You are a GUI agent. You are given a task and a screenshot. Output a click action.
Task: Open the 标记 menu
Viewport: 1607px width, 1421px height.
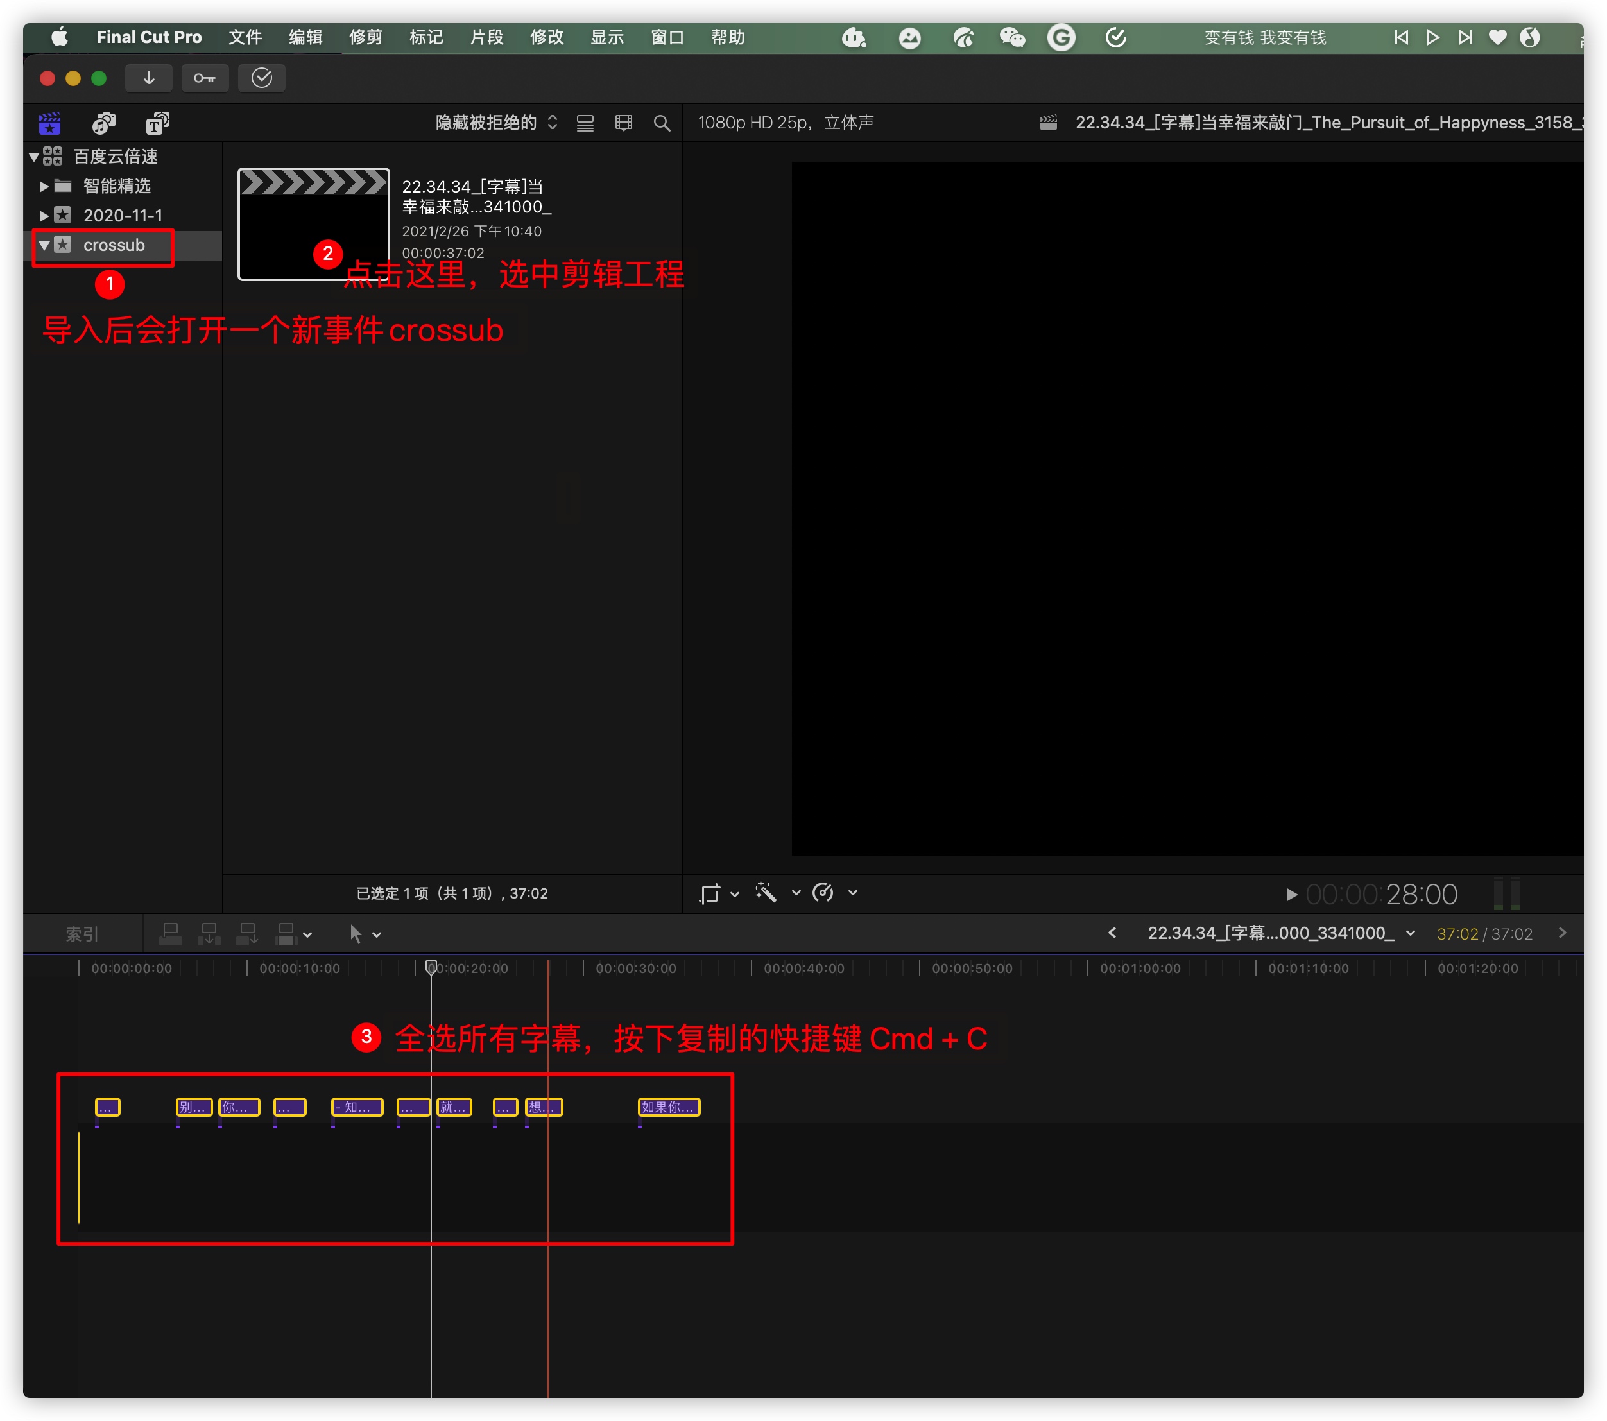(x=425, y=37)
